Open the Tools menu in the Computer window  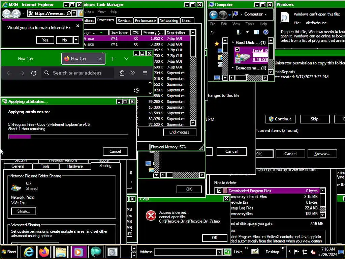click(x=250, y=24)
